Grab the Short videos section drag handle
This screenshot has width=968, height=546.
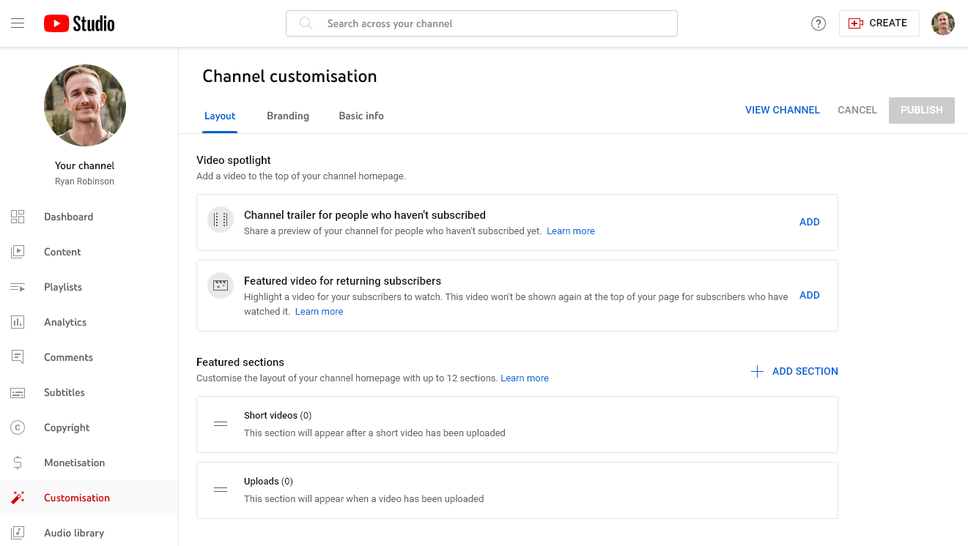221,424
